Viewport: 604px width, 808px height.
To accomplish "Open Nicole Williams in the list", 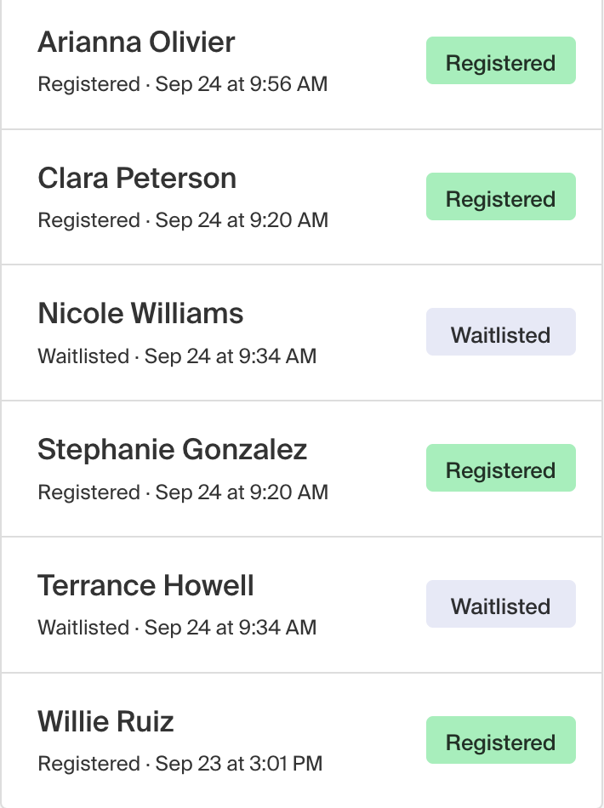I will click(140, 313).
